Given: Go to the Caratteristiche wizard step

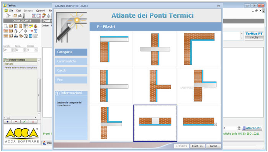Looking at the screenshot, I should (x=71, y=61).
